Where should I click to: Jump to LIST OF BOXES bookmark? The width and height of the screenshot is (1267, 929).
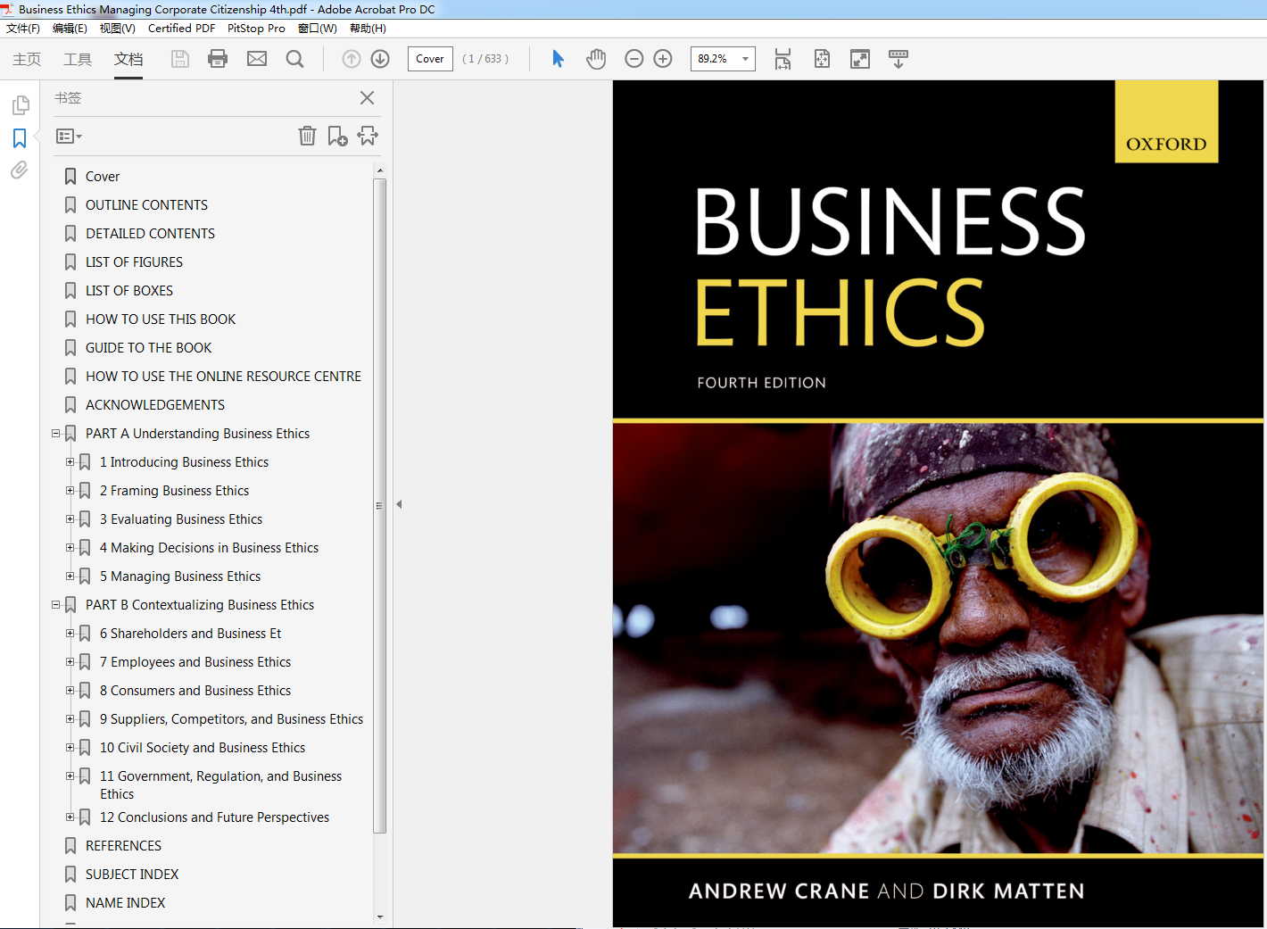pyautogui.click(x=129, y=291)
